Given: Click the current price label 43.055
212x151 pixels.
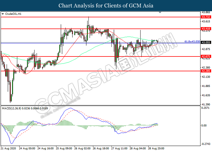Looking at the screenshot, I should point(206,42).
